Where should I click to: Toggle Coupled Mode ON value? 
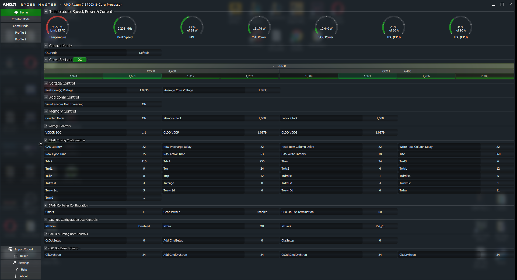tap(144, 118)
